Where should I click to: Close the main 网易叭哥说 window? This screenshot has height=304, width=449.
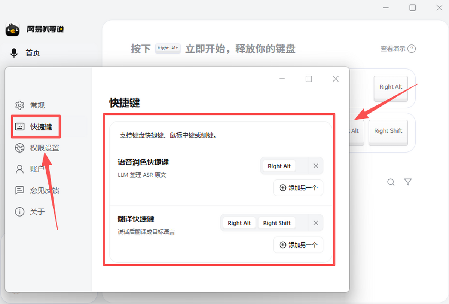pyautogui.click(x=439, y=7)
